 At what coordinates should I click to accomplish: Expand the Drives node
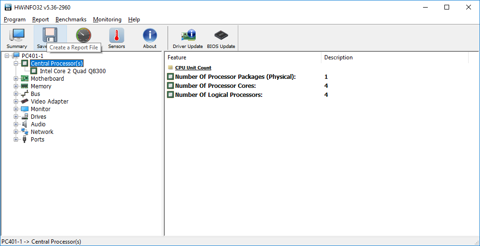coord(16,116)
